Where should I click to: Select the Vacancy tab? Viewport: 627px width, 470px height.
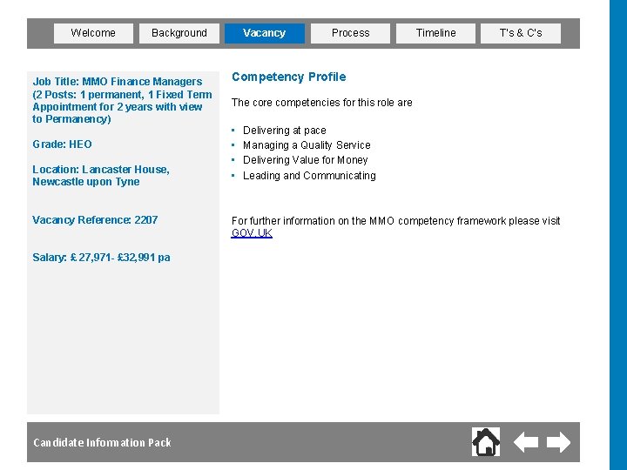(265, 33)
